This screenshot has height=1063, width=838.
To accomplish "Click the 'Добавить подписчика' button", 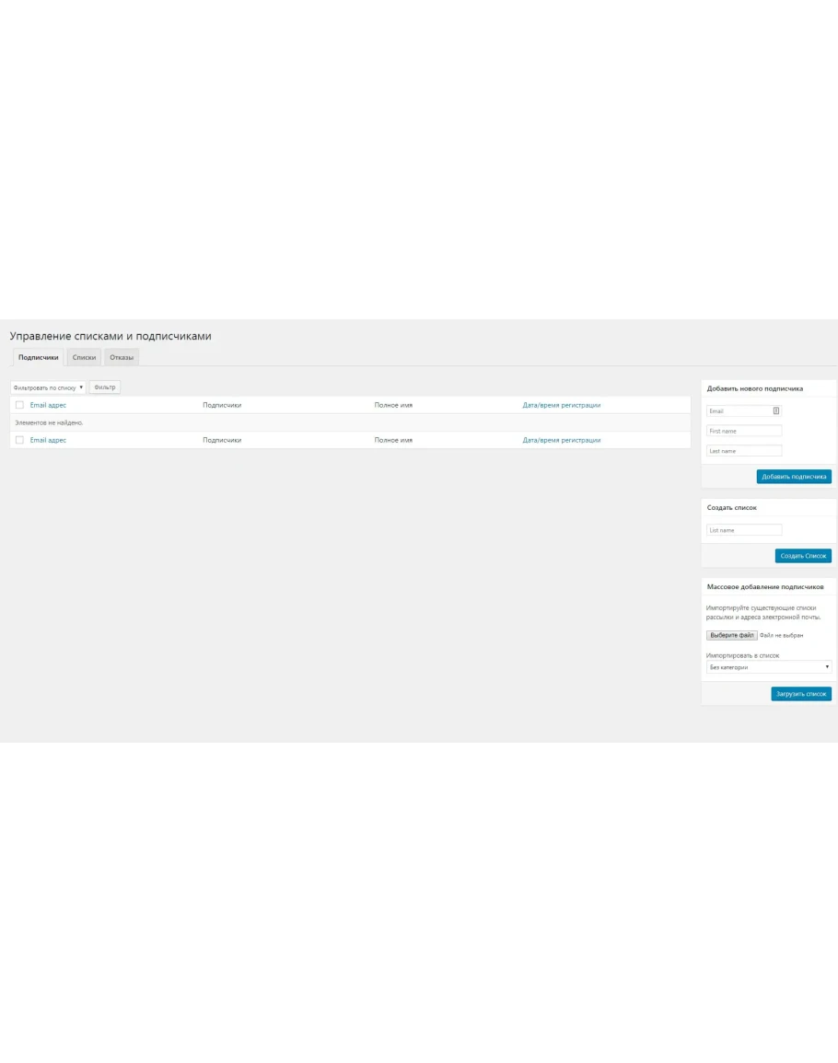I will coord(794,477).
